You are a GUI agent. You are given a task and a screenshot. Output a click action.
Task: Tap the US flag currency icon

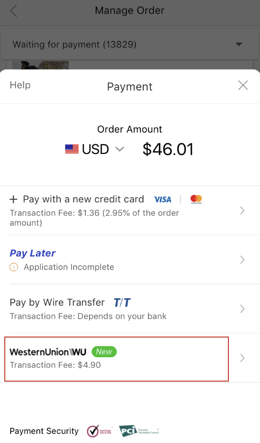tap(72, 149)
